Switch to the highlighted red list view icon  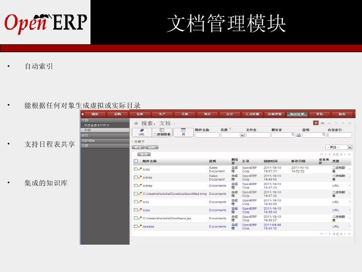(316, 123)
